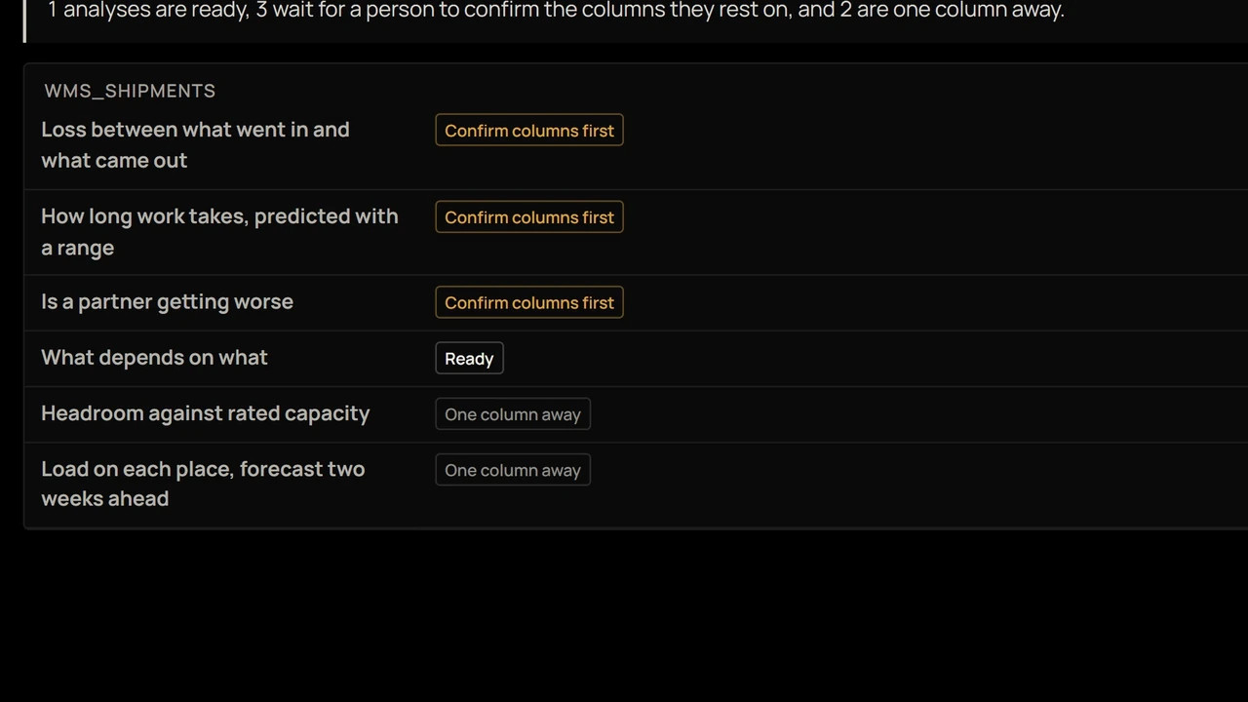
Task: Click the '2 are one column away' phrase
Action: pos(951,11)
